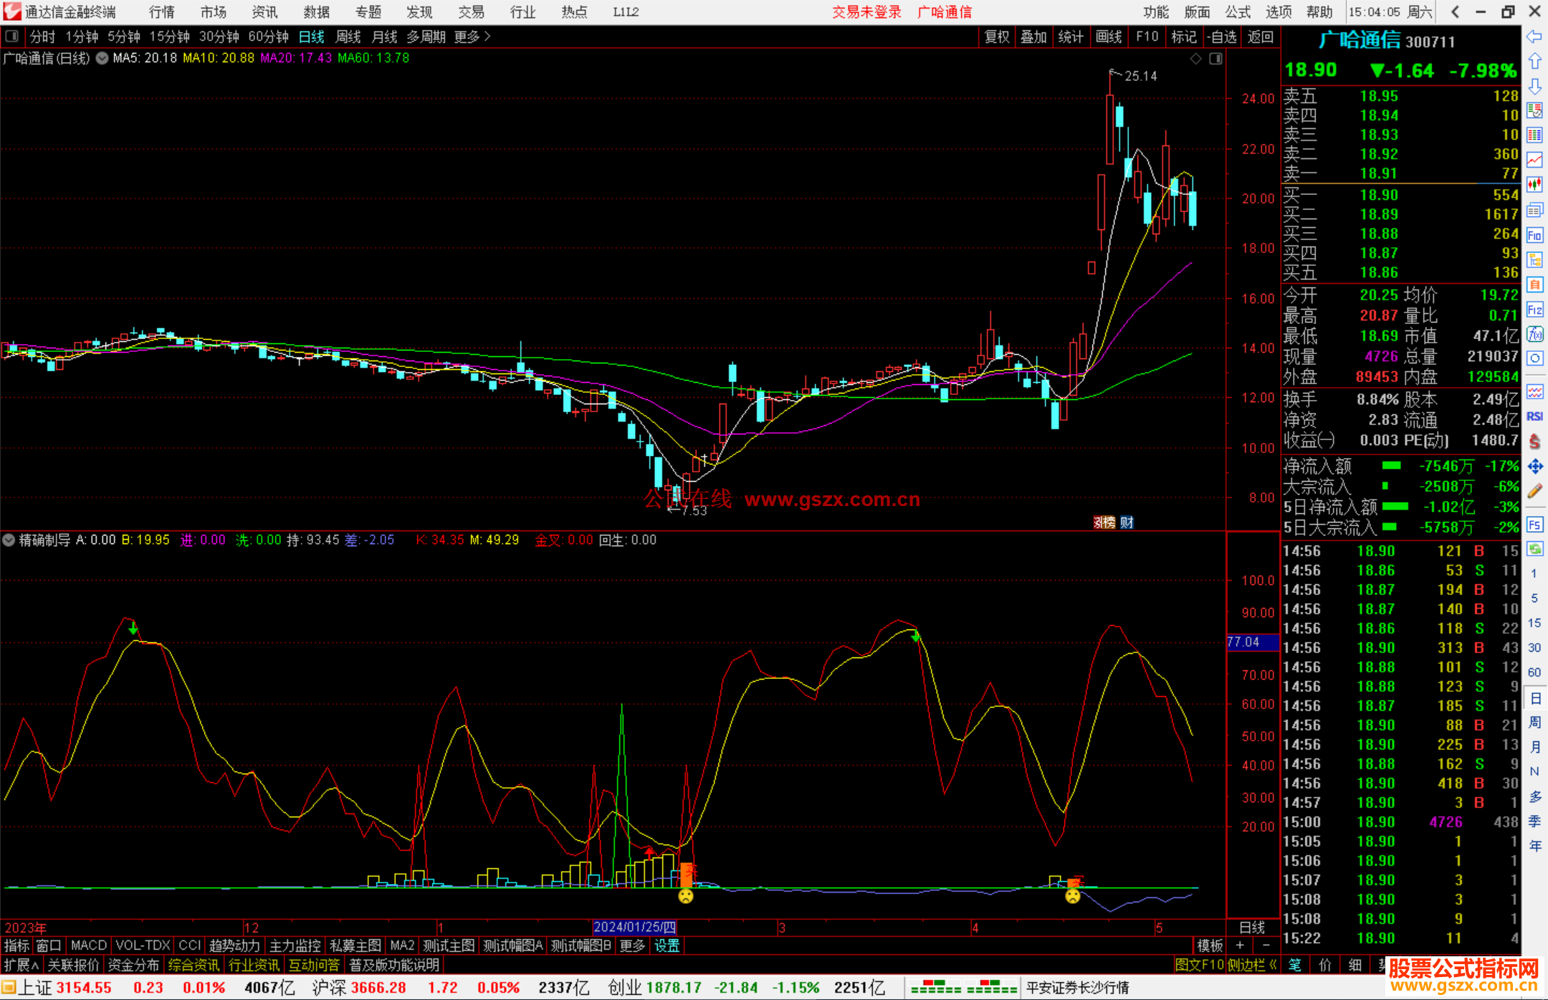1548x1000 pixels.
Task: Toggle the chart layout icon at top-right
Action: (x=1215, y=59)
